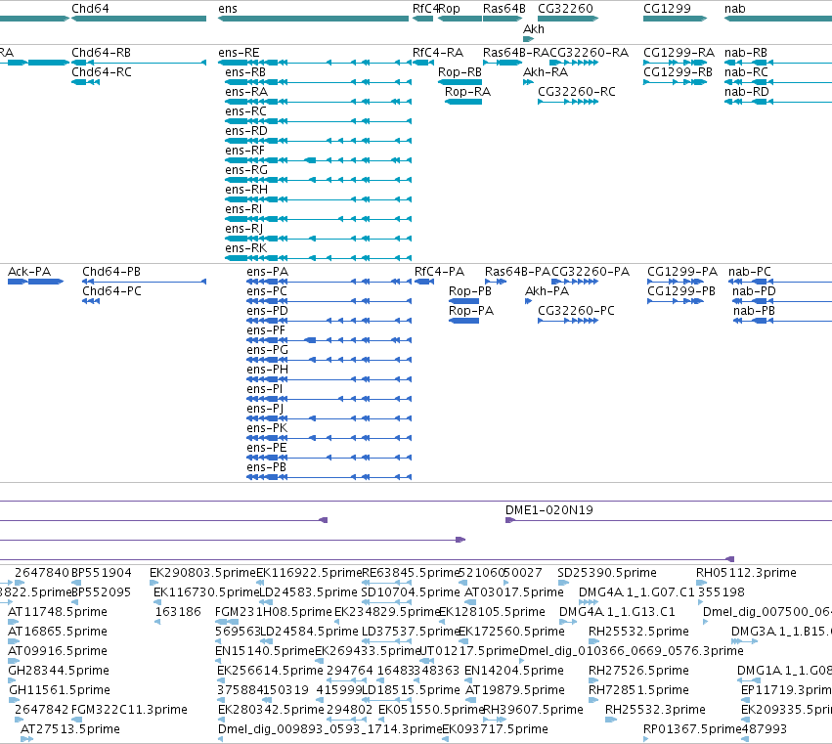Select transcript Chd64-RB
Screen dimensions: 832x744
[x=102, y=53]
